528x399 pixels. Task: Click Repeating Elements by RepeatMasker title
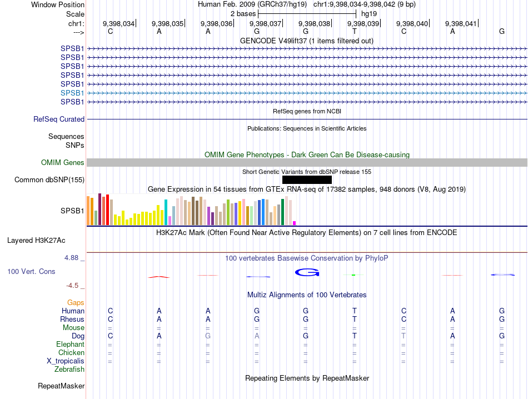coord(307,378)
